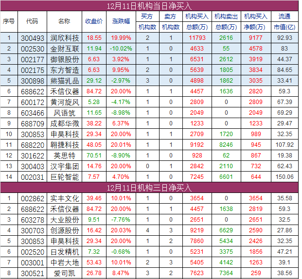Click stock name 熊猫乳品

point(65,81)
